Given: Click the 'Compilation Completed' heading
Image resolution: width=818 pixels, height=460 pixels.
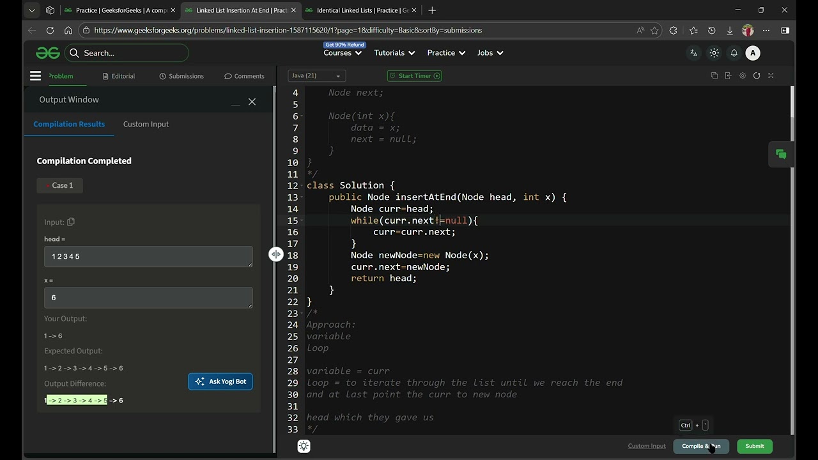Looking at the screenshot, I should (84, 161).
